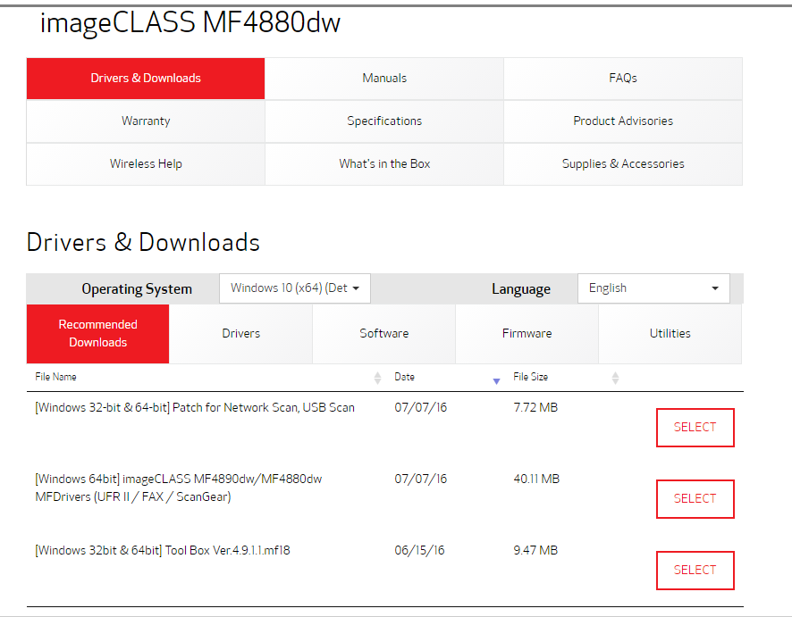Open the Manuals tab
Screen dimensions: 792x617
click(x=384, y=79)
